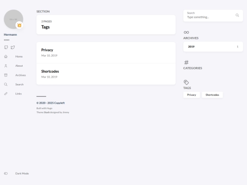Click the About person icon

tap(6, 66)
